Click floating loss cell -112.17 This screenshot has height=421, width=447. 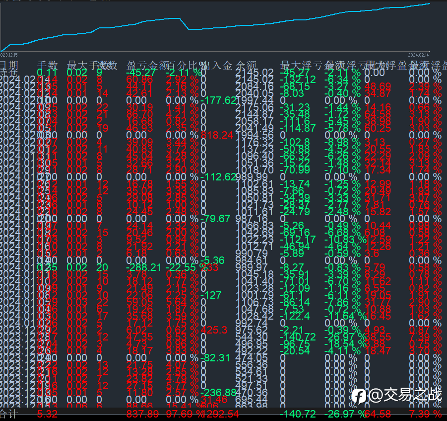coord(298,240)
